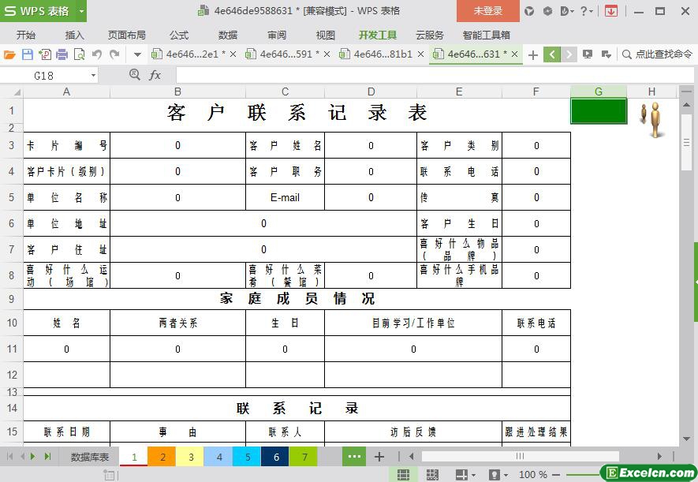Image resolution: width=698 pixels, height=482 pixels.
Task: Open the 页面布局 ribbon tab
Action: [127, 35]
